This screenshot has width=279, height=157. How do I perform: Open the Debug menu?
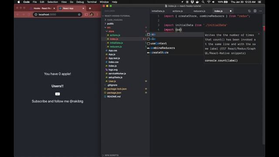click(80, 2)
